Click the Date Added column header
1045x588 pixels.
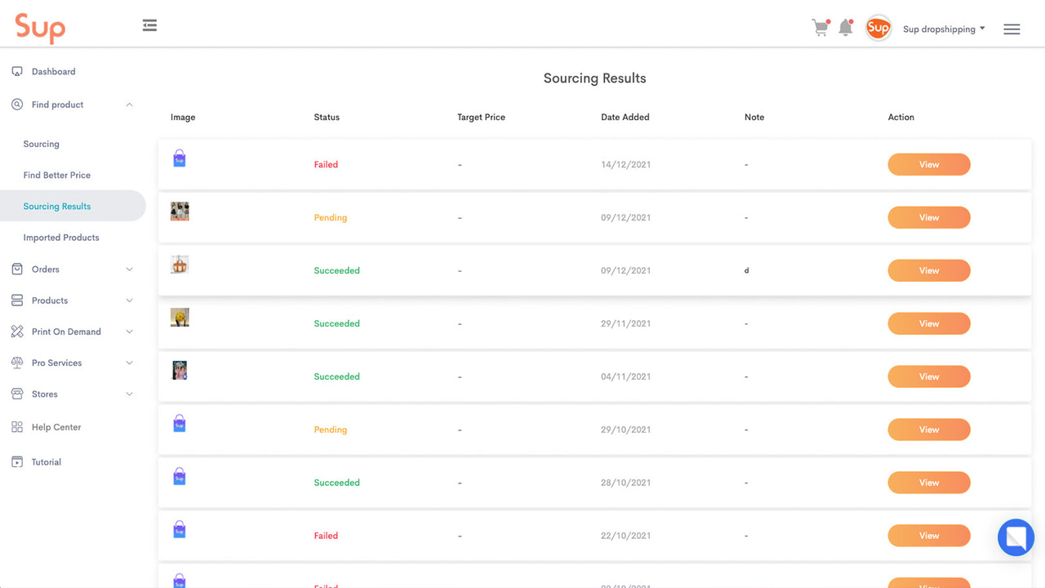(x=625, y=118)
